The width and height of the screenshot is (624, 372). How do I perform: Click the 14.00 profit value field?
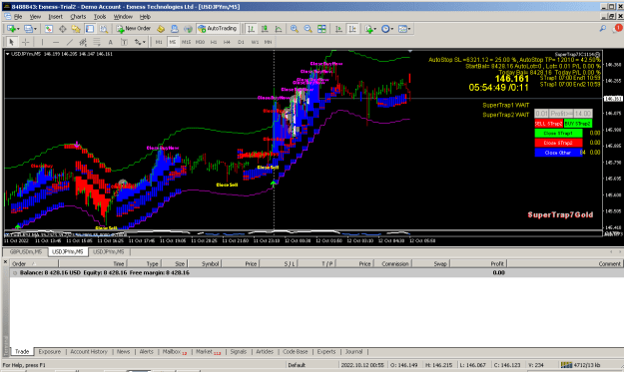(x=583, y=114)
